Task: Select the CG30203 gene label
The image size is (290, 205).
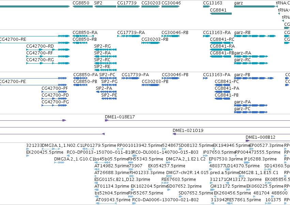Action: [151, 3]
